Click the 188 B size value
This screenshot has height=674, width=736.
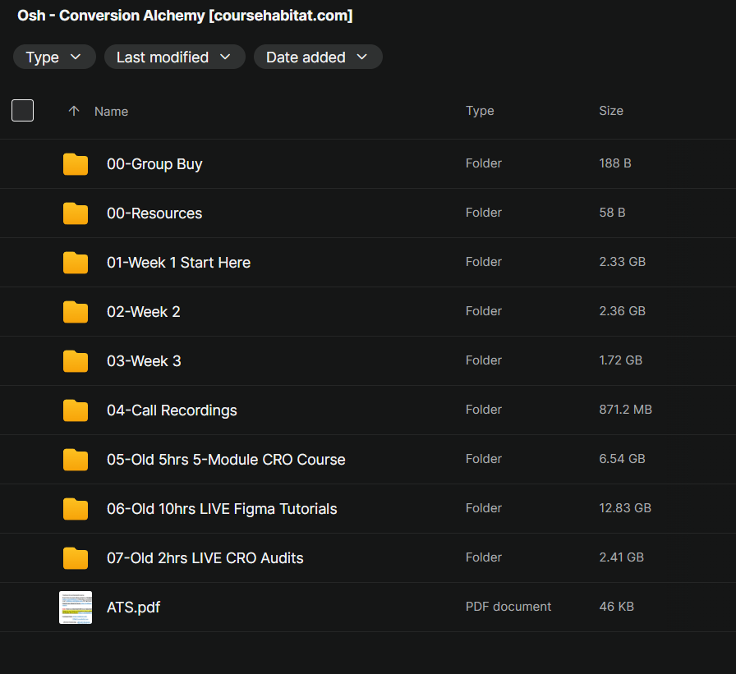tap(615, 163)
